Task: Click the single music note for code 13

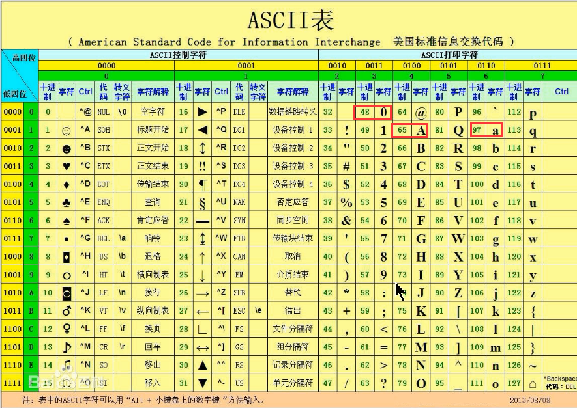Action: [x=67, y=347]
